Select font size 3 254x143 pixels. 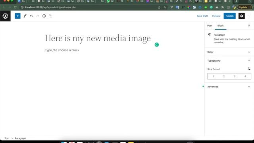tap(235, 76)
